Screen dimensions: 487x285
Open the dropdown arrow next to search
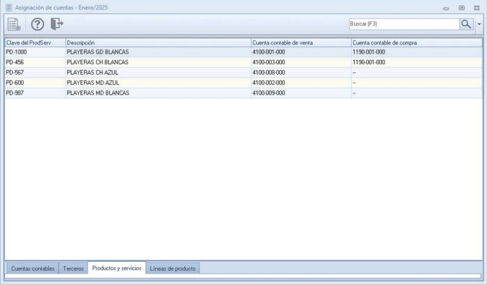click(x=479, y=24)
